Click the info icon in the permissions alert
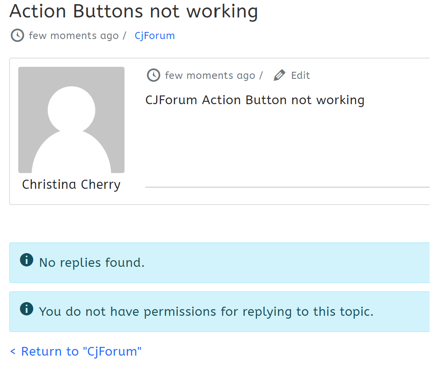The height and width of the screenshot is (366, 430). pyautogui.click(x=27, y=309)
